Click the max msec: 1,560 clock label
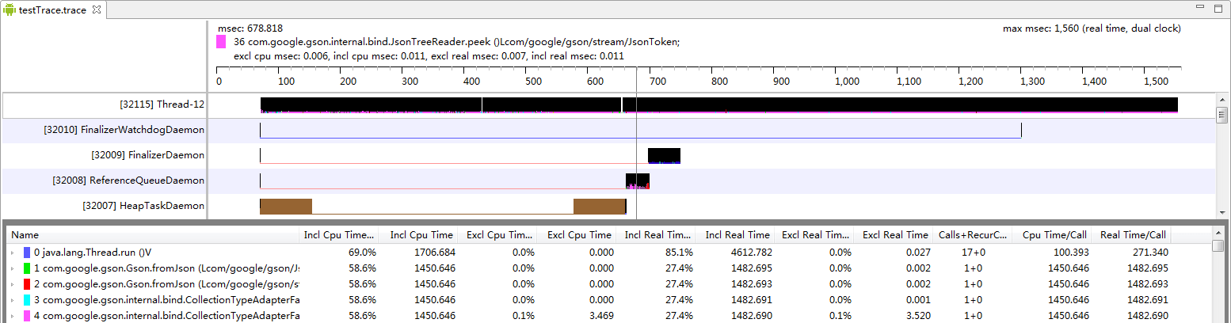The image size is (1231, 323). coord(1092,28)
